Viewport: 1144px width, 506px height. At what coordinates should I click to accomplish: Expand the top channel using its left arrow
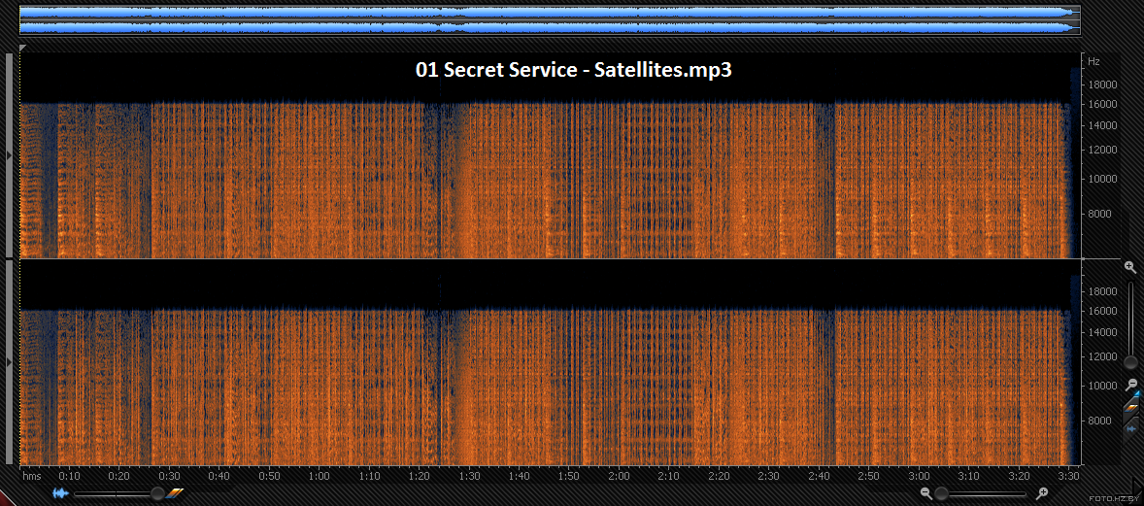point(9,154)
